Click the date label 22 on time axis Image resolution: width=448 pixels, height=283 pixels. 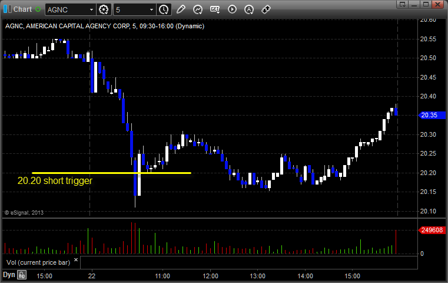coord(92,276)
